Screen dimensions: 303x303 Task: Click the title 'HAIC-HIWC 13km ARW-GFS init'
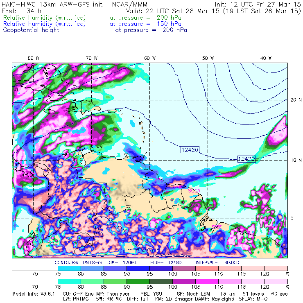tap(52, 5)
